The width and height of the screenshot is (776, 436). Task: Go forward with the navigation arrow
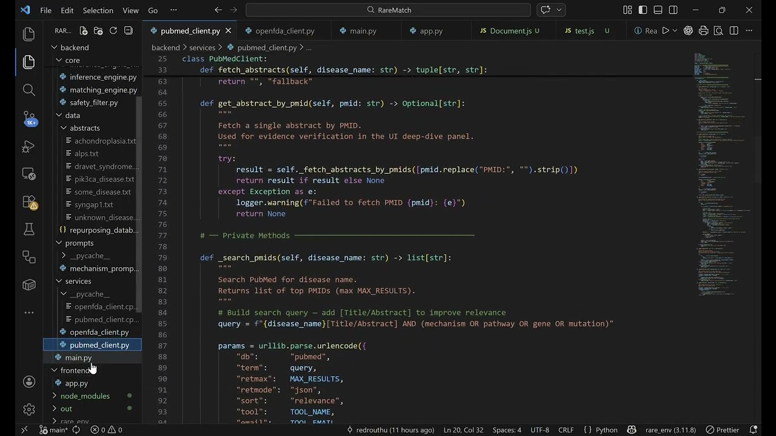tap(234, 10)
